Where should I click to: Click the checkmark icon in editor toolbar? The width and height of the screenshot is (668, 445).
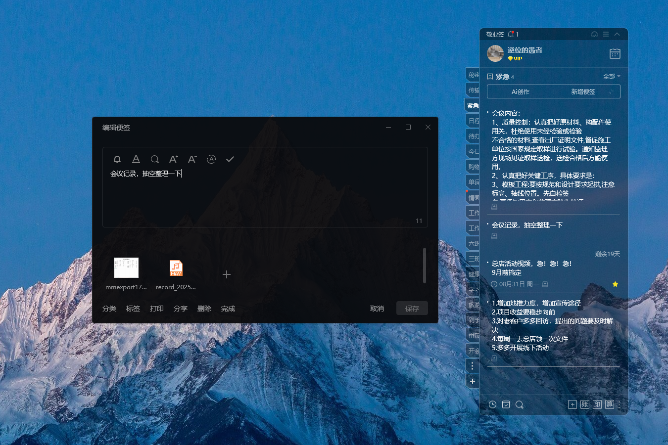tap(230, 159)
